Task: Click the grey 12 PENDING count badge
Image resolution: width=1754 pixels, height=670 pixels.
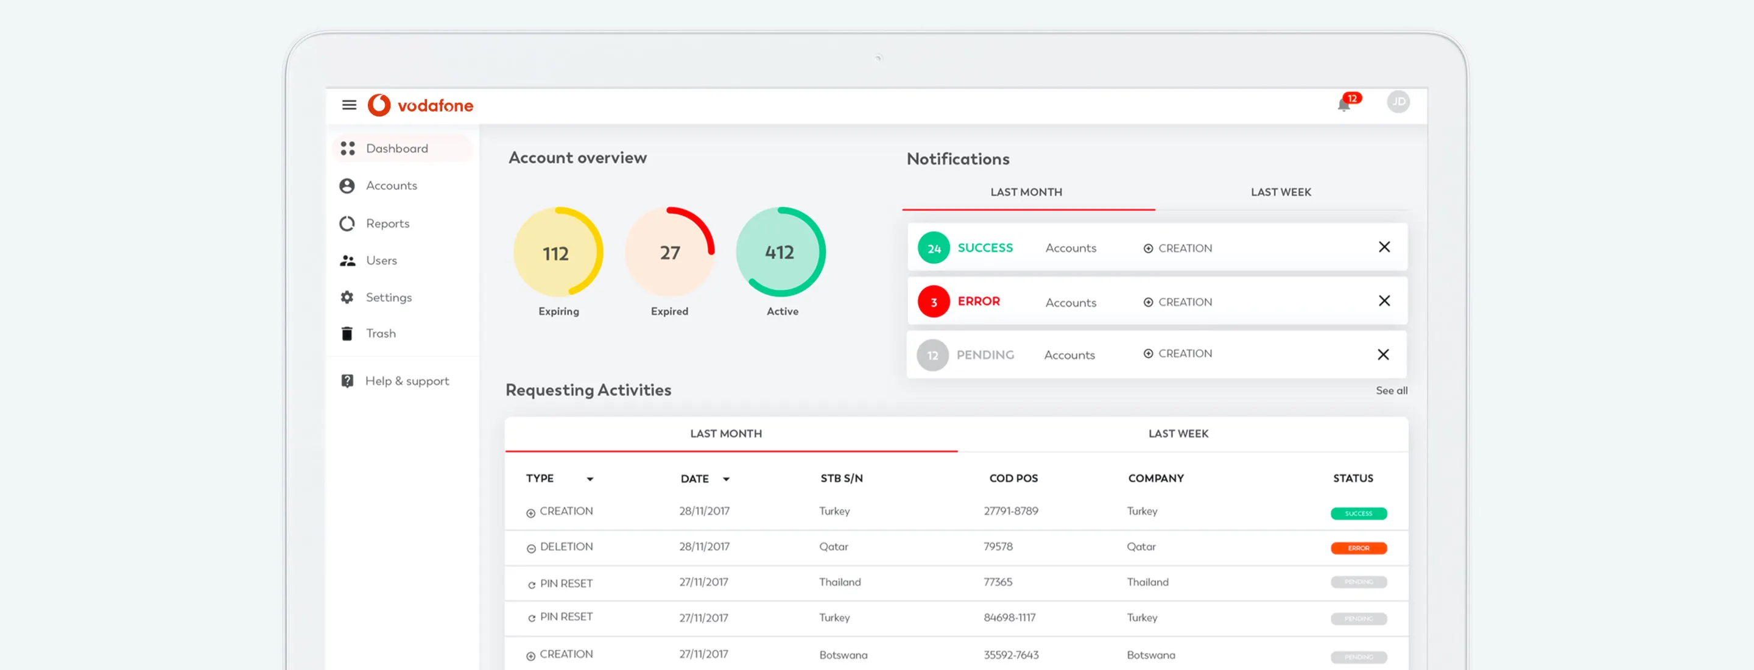Action: coord(932,356)
